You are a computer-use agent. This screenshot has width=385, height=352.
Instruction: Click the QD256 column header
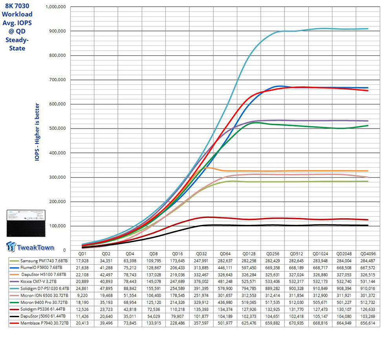click(273, 254)
